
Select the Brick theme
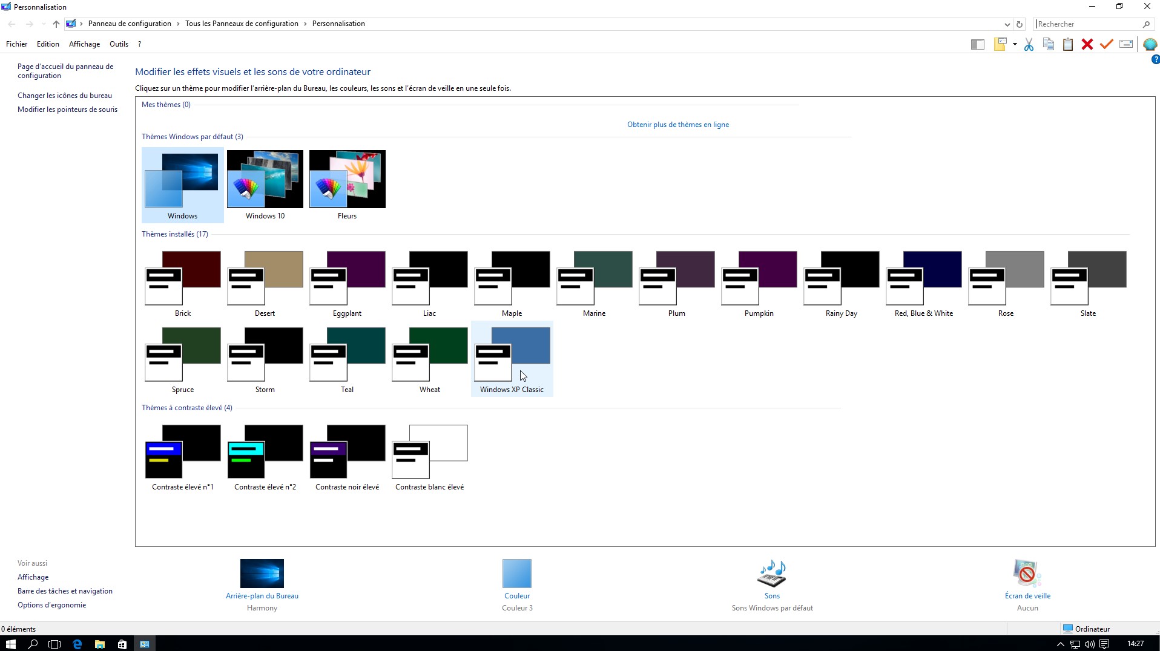tap(182, 283)
